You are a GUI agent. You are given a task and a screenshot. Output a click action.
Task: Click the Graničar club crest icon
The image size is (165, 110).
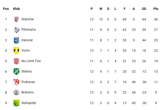coord(16,19)
